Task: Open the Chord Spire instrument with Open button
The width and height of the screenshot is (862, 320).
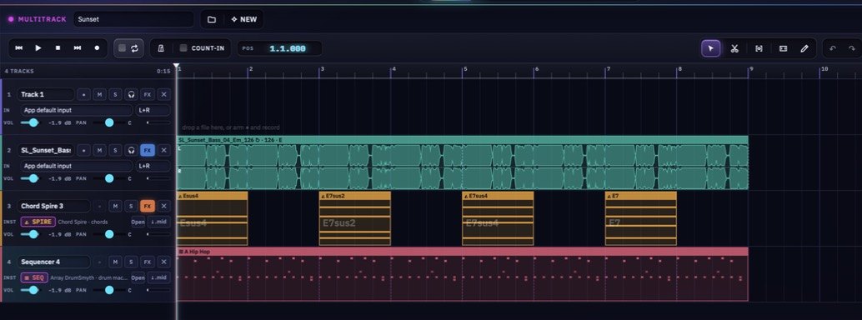Action: (138, 222)
